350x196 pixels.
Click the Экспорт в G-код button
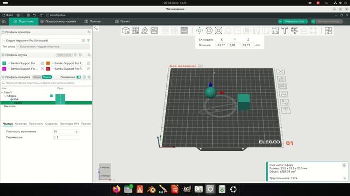329,22
